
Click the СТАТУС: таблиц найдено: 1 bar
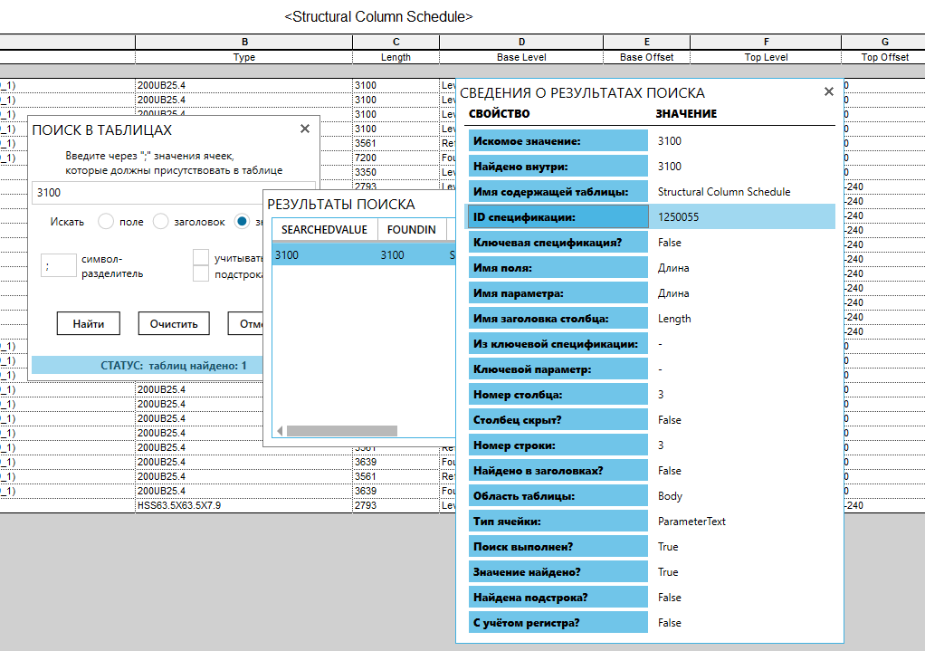(148, 366)
